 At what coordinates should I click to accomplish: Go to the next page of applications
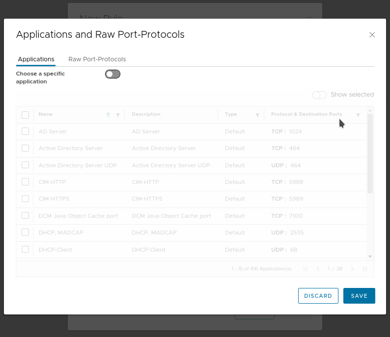pyautogui.click(x=352, y=269)
